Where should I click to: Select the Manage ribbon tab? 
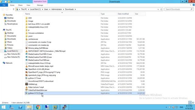40,5
